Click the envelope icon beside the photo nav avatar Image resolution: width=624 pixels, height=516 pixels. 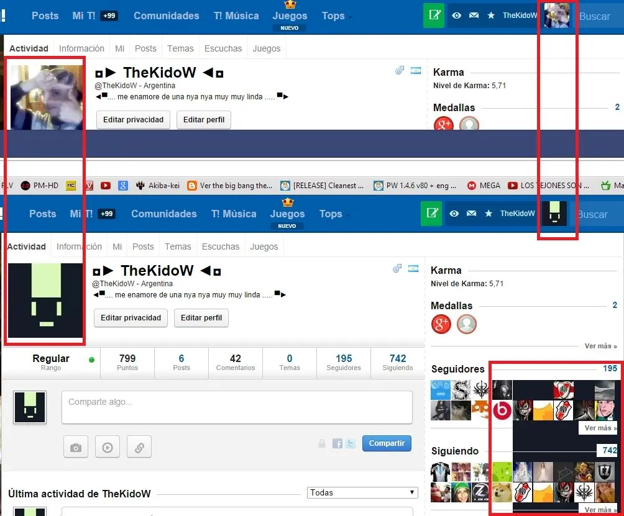tap(474, 16)
